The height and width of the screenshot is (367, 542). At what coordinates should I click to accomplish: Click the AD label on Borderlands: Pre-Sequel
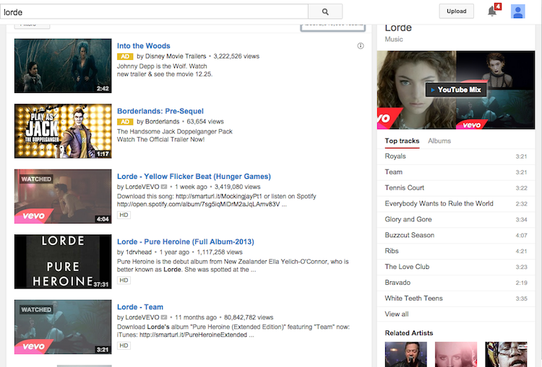(x=125, y=122)
